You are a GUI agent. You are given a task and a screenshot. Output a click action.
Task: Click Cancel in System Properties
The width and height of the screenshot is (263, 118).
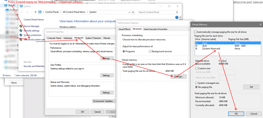[97, 112]
